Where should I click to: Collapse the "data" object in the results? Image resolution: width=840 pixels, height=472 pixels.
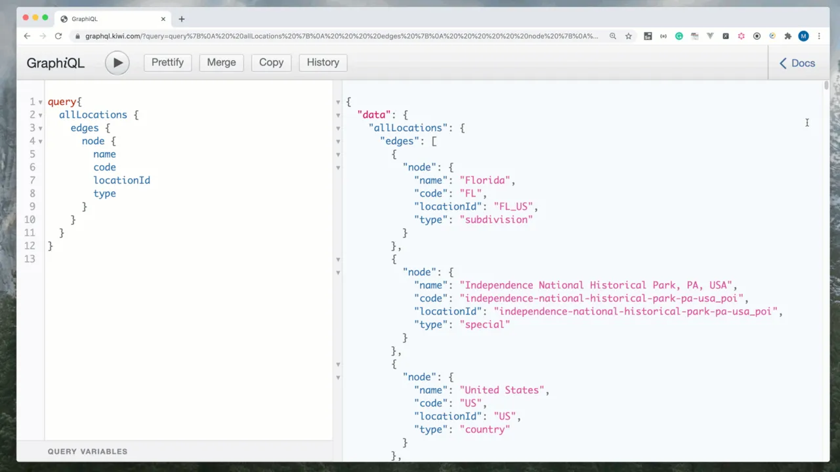[x=338, y=115]
